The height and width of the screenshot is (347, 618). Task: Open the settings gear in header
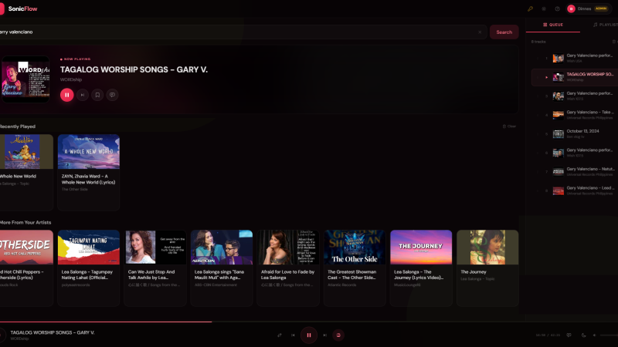[544, 8]
